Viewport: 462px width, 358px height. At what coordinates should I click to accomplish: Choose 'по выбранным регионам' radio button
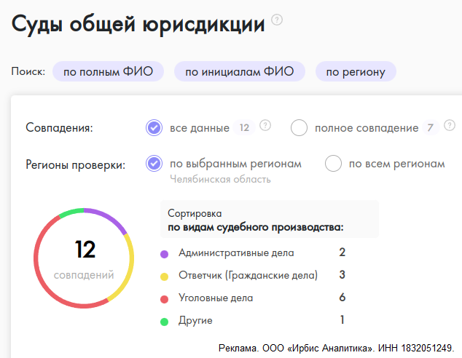click(154, 164)
